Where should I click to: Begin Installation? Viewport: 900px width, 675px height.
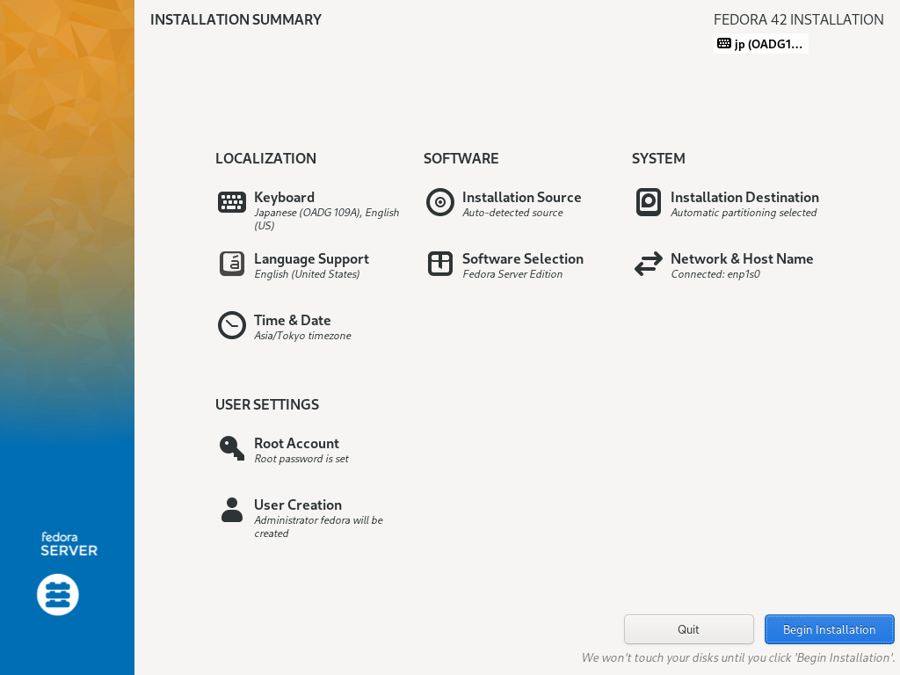click(830, 629)
